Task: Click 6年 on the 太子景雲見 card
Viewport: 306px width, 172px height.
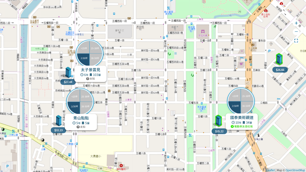Action: click(x=84, y=75)
